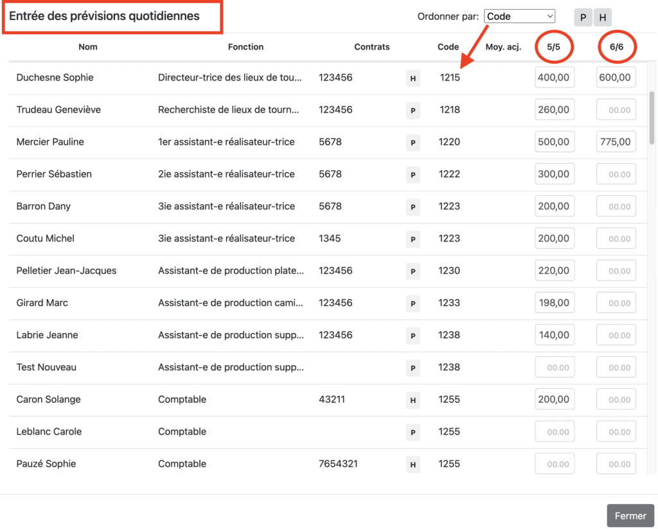Toggle the P filter button in header
Image resolution: width=658 pixels, height=529 pixels.
[583, 17]
